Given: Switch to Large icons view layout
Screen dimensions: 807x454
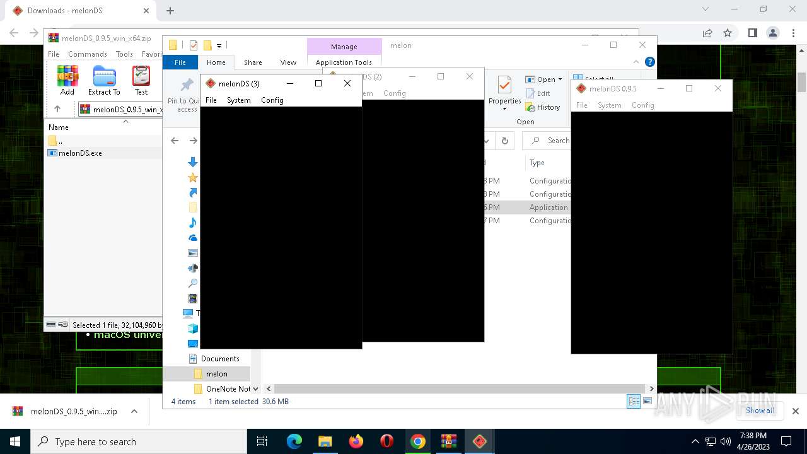Looking at the screenshot, I should coord(647,402).
